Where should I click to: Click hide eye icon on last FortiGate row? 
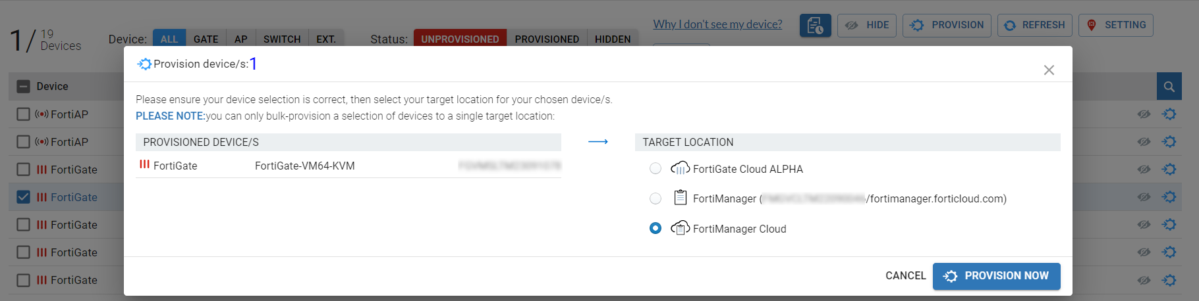pyautogui.click(x=1144, y=280)
